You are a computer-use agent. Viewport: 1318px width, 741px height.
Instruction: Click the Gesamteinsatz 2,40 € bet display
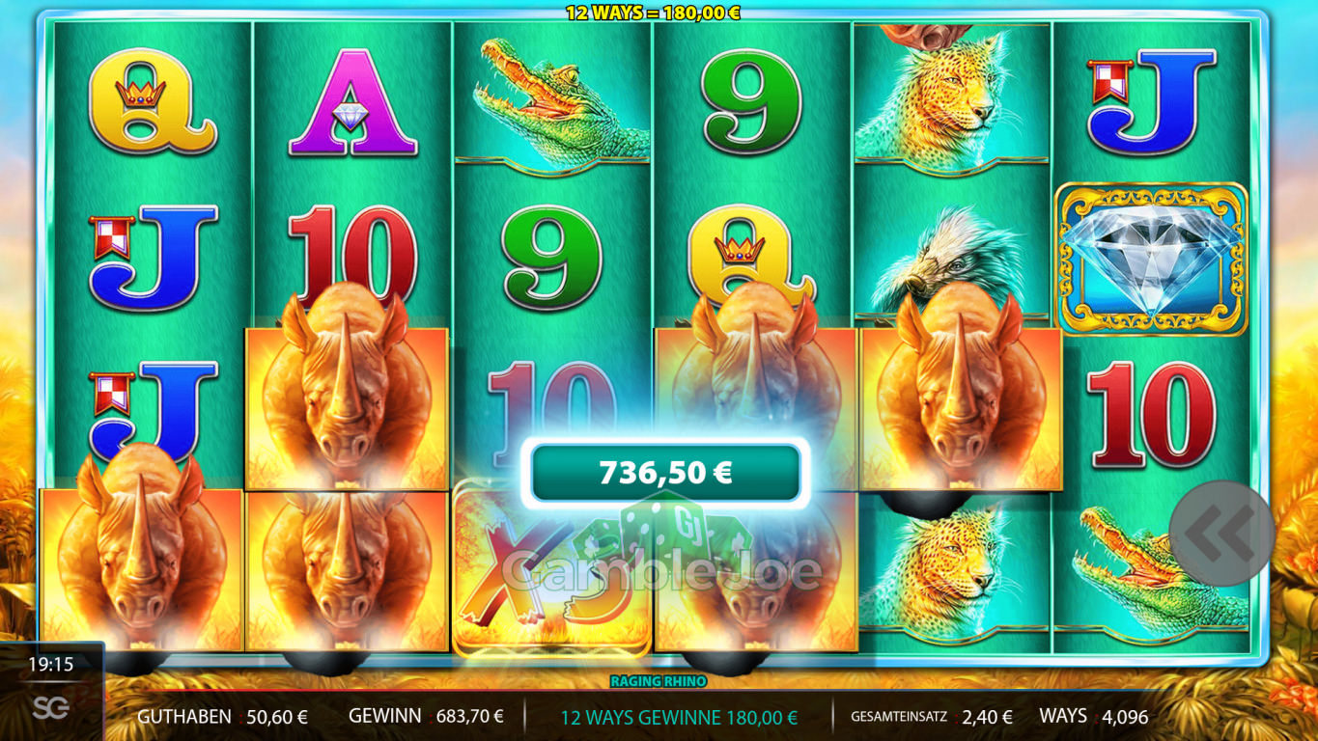(x=931, y=717)
